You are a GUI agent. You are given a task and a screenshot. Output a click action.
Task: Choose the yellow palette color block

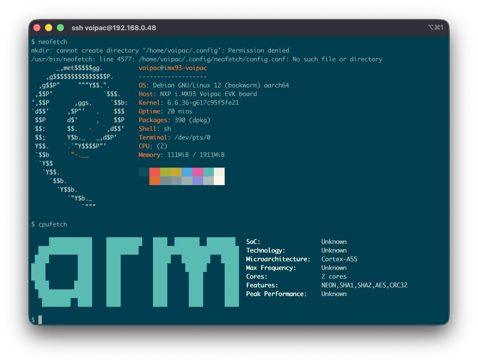click(x=176, y=172)
